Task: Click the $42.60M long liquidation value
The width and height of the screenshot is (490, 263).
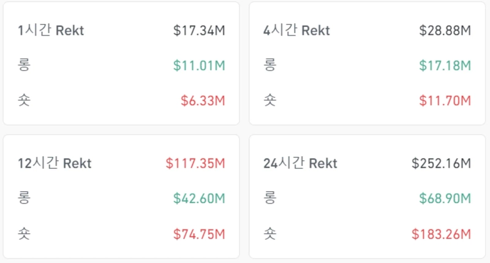Action: (x=199, y=198)
